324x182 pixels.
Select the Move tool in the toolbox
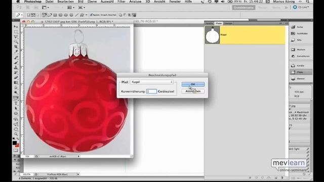click(x=16, y=27)
